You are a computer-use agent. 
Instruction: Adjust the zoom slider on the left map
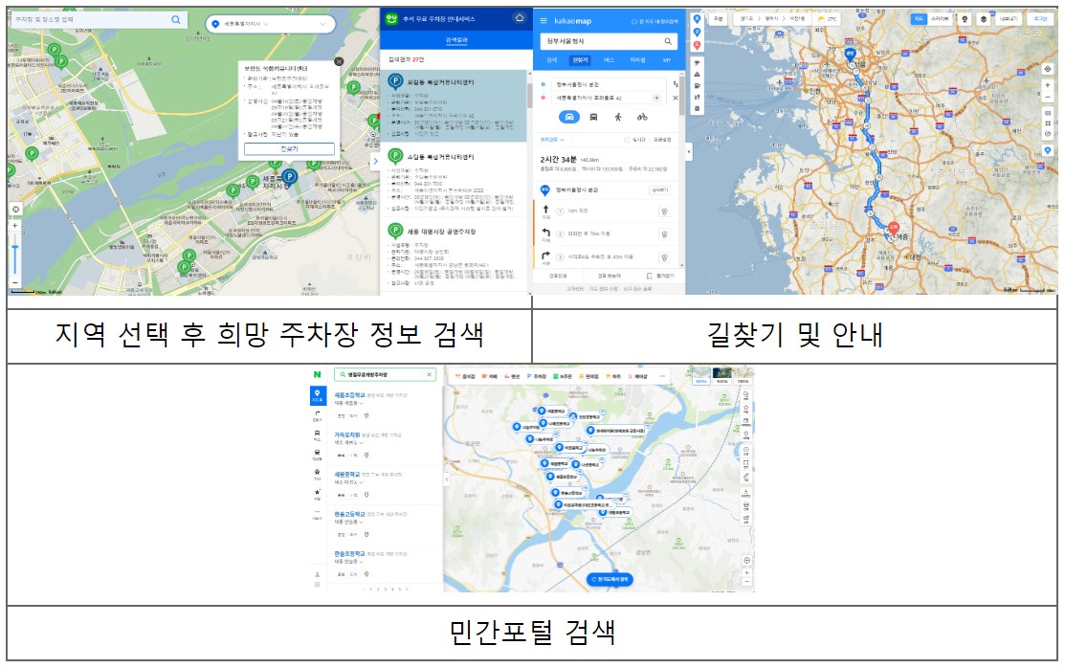click(14, 244)
